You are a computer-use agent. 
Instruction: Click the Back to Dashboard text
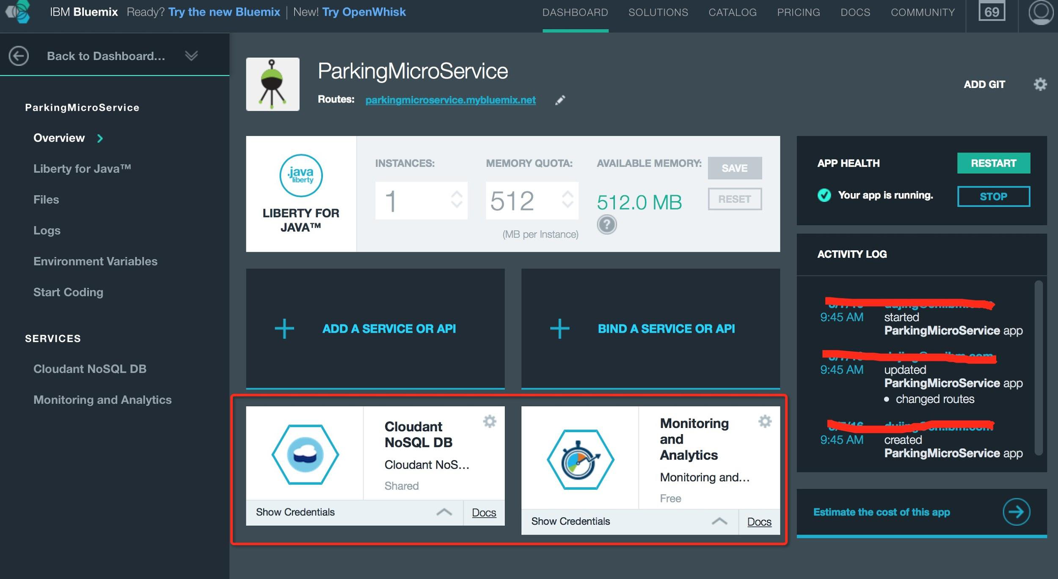pos(106,56)
